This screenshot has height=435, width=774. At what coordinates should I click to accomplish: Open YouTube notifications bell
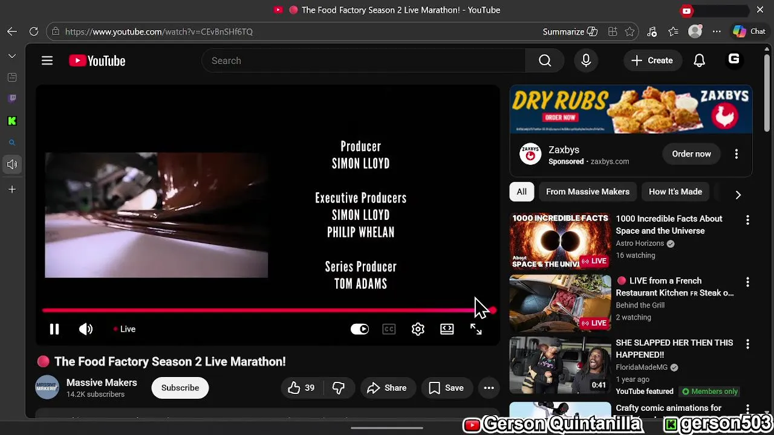[699, 60]
